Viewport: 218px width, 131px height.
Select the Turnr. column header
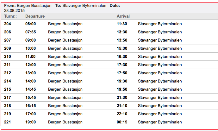(x=10, y=16)
